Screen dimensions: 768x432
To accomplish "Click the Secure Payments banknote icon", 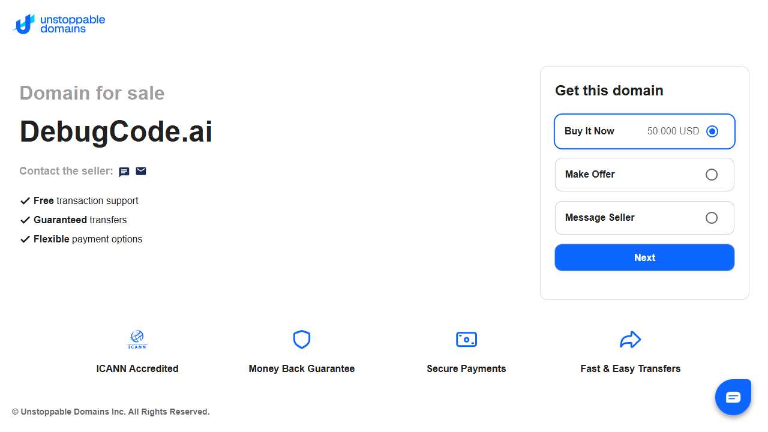I will (466, 340).
